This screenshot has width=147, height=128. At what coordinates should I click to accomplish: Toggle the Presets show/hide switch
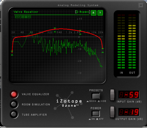click(x=96, y=96)
